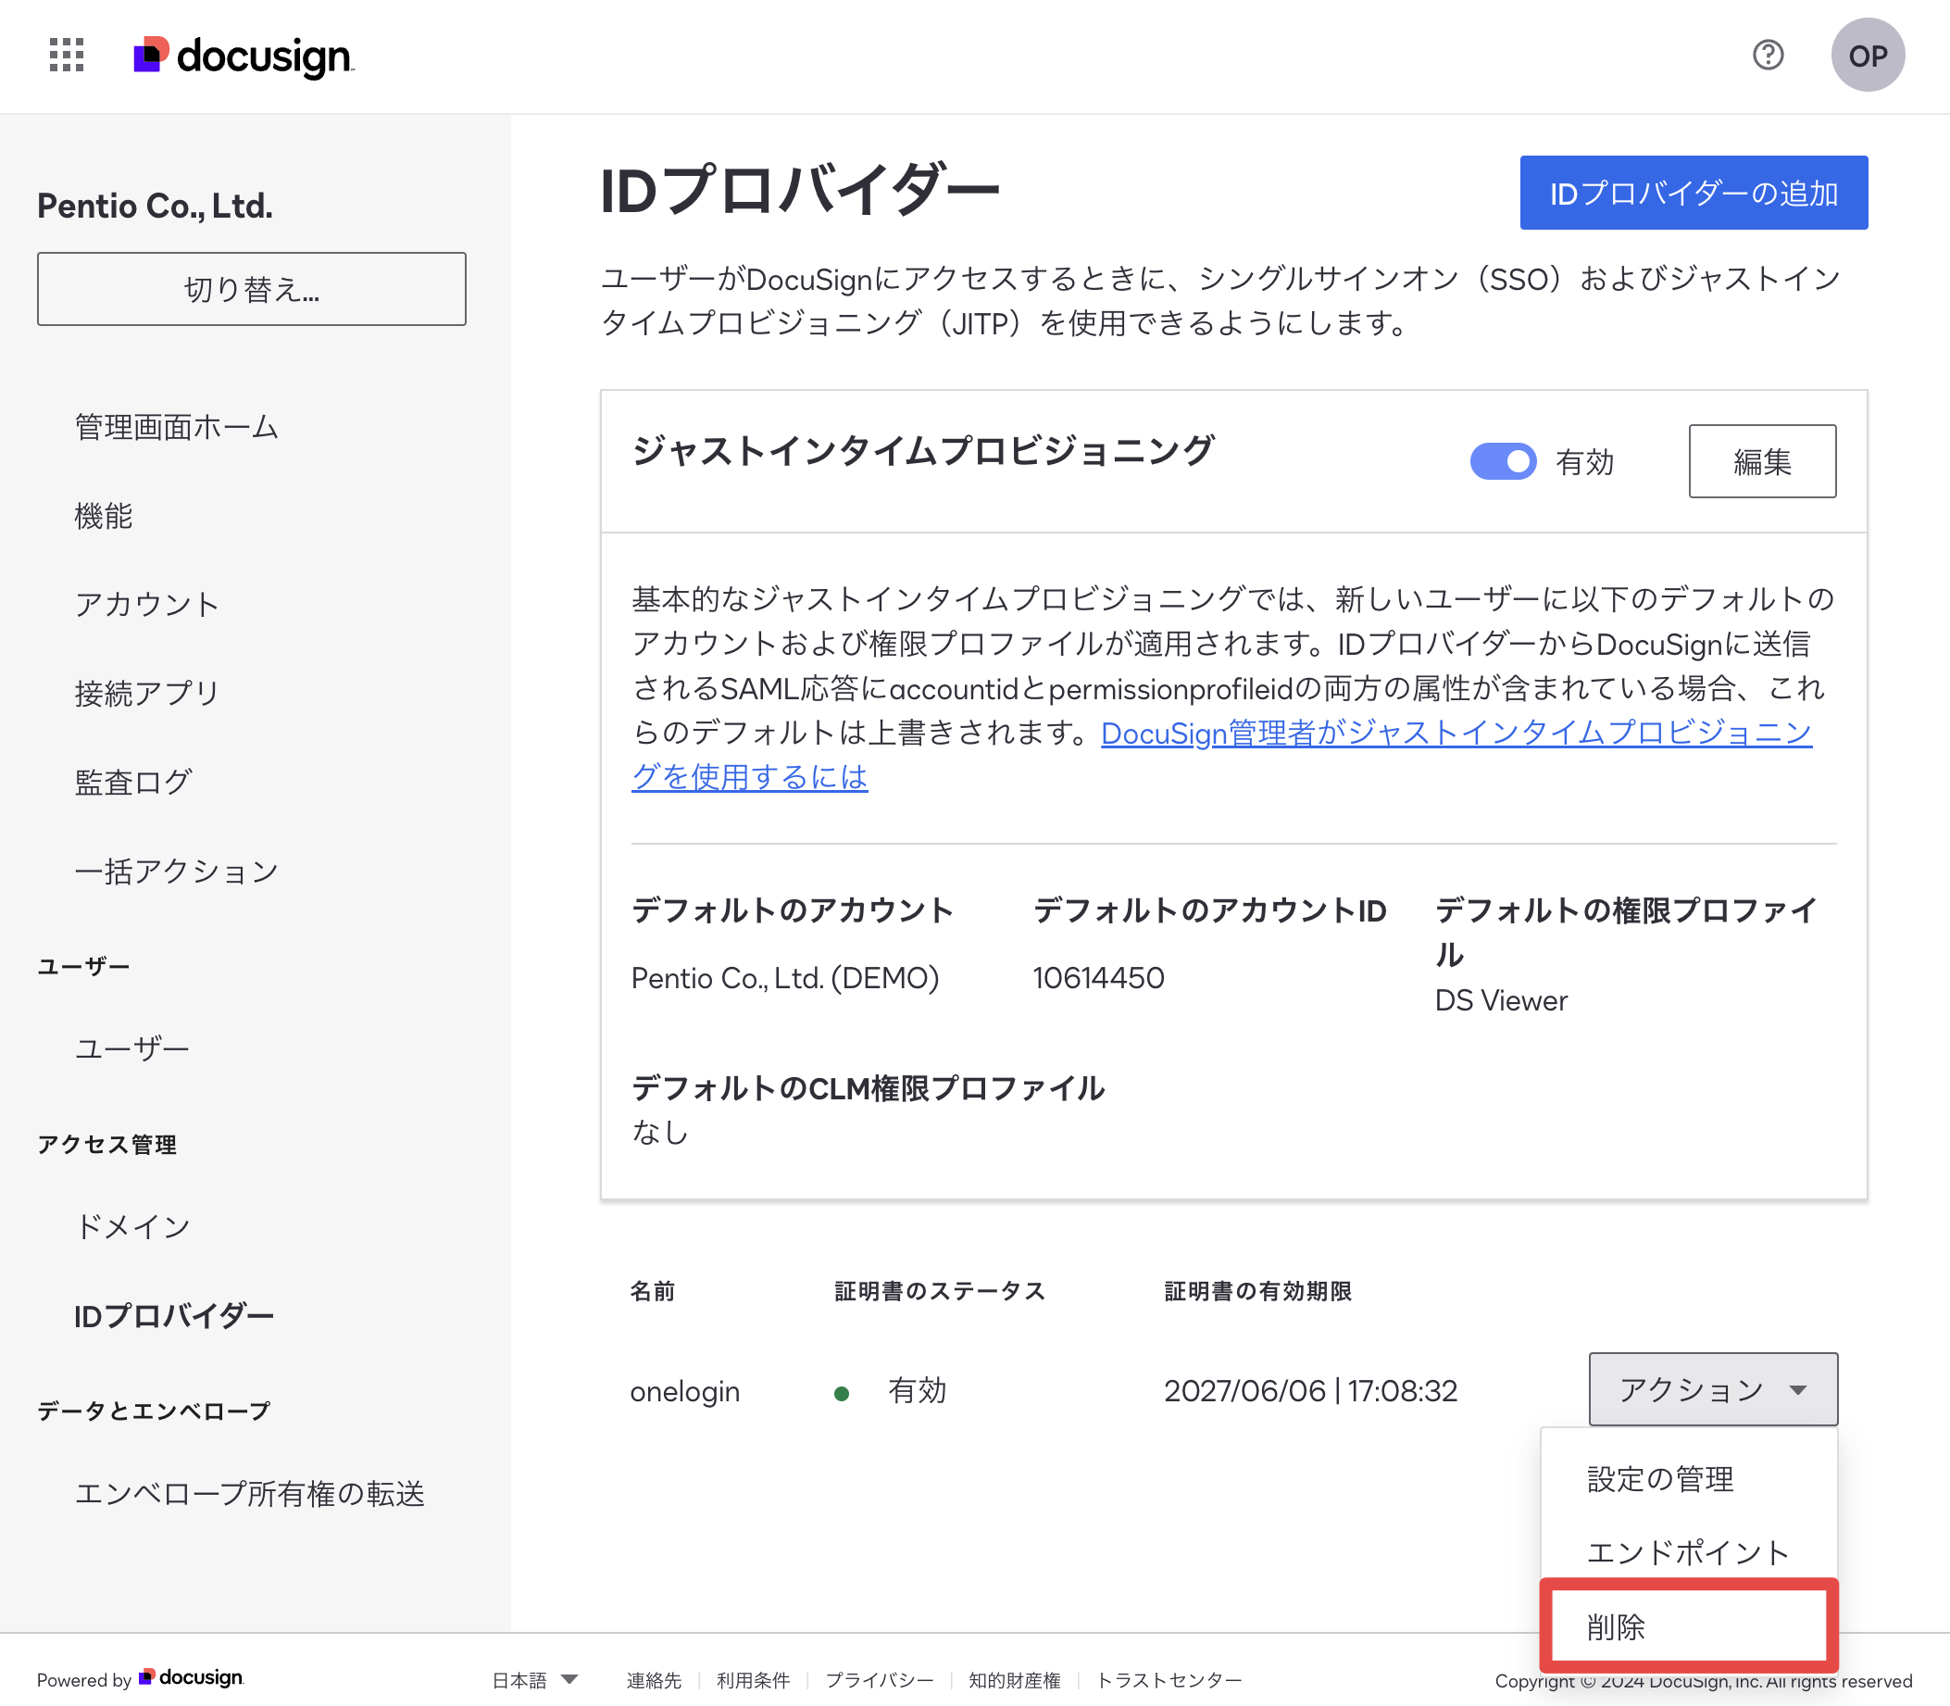Expand the アクション dropdown for onelogin

[x=1712, y=1389]
